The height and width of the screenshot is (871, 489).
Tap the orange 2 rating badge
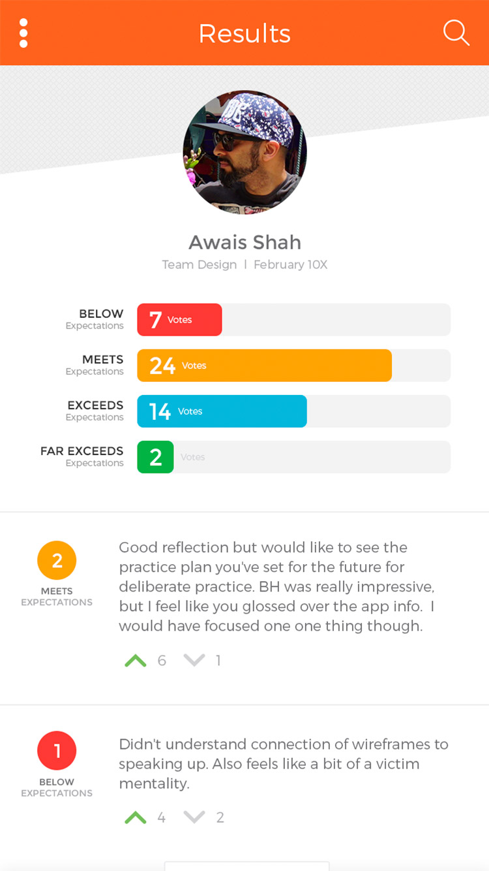[x=57, y=561]
